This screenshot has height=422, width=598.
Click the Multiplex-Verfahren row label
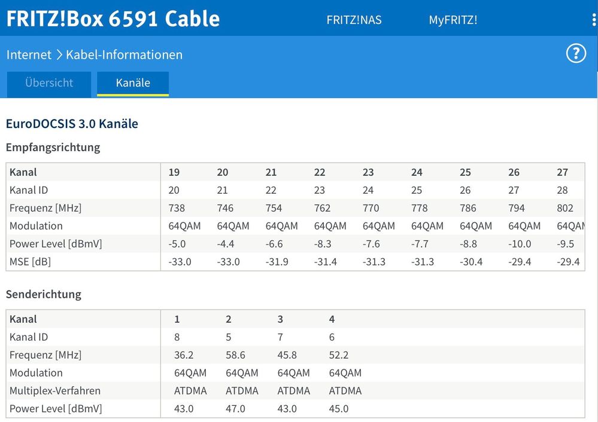(55, 391)
